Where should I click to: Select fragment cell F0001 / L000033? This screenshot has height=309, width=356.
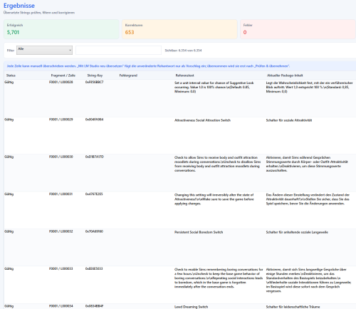61,268
